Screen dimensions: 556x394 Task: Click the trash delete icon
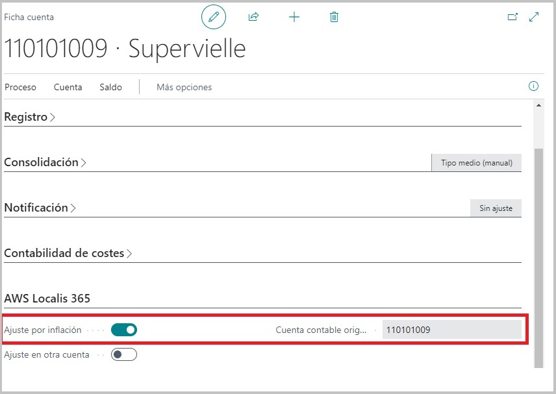(334, 17)
